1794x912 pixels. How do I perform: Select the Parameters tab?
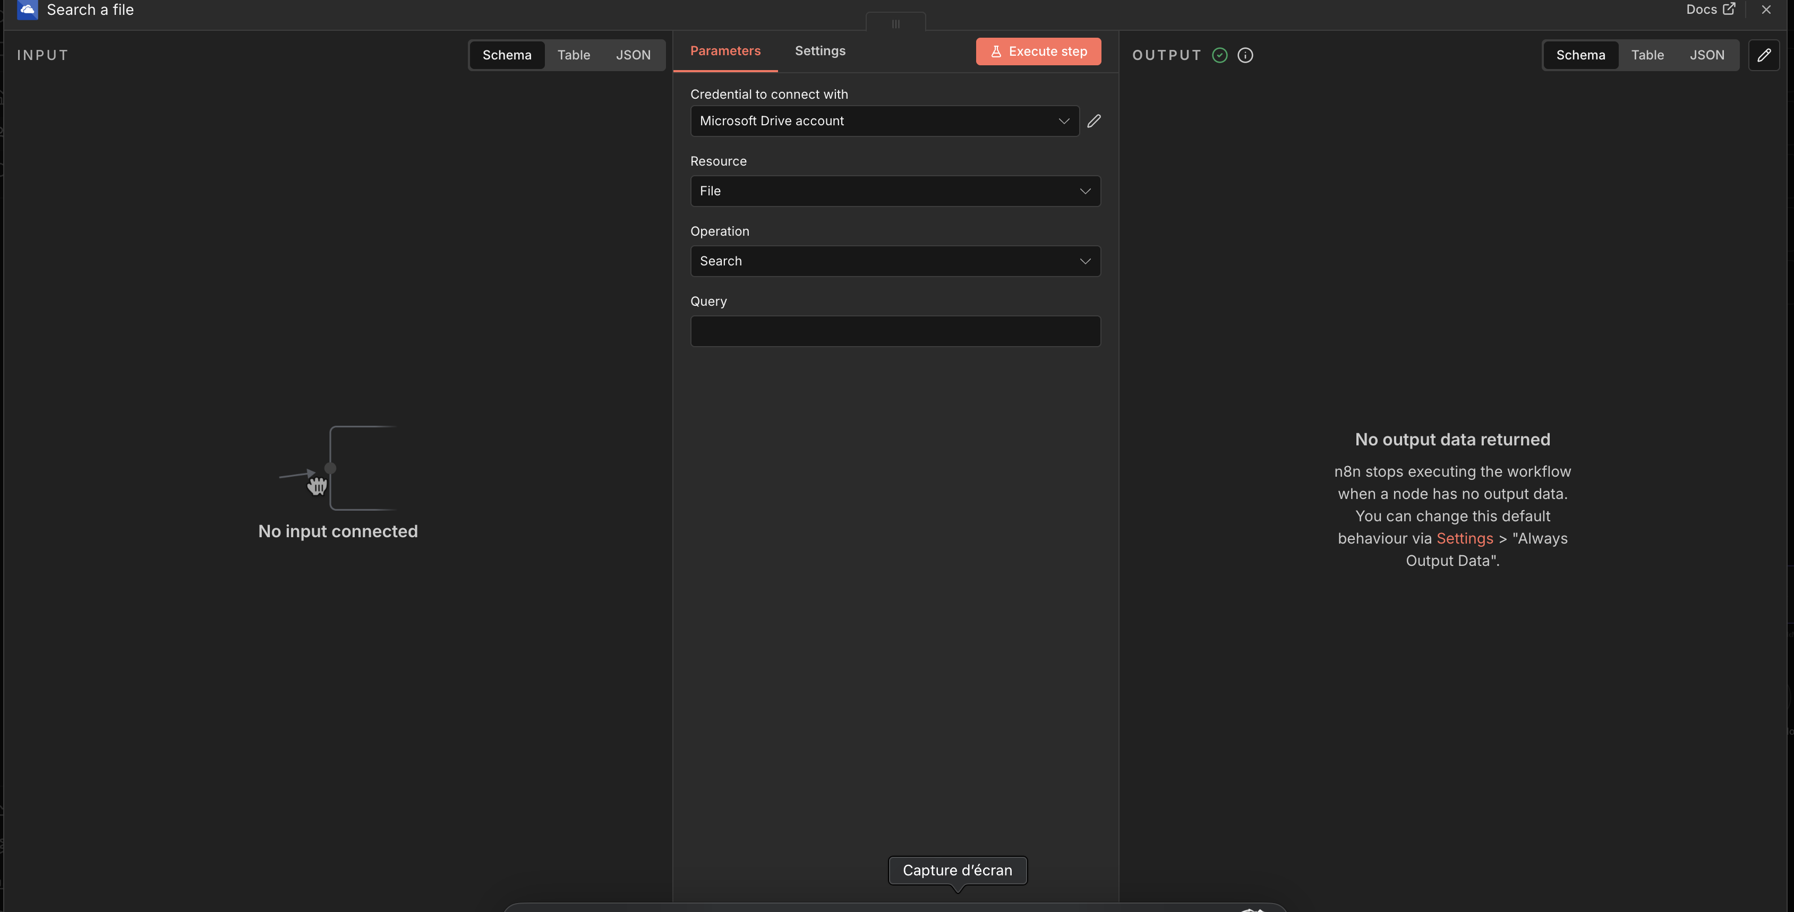725,51
